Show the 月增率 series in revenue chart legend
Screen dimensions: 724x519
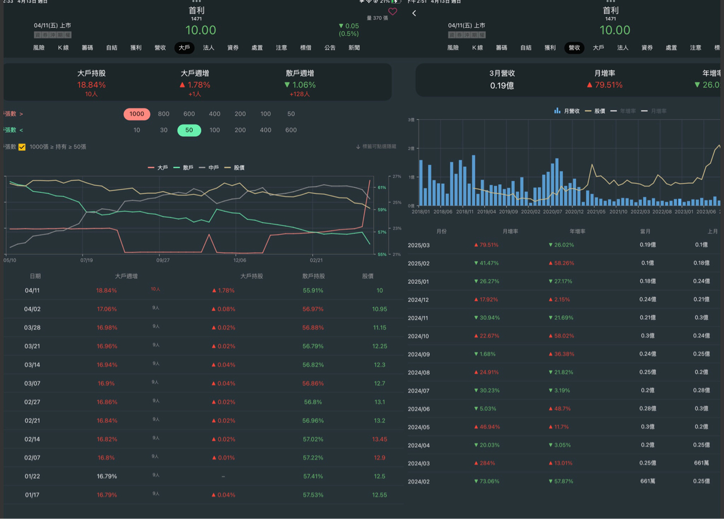click(653, 111)
